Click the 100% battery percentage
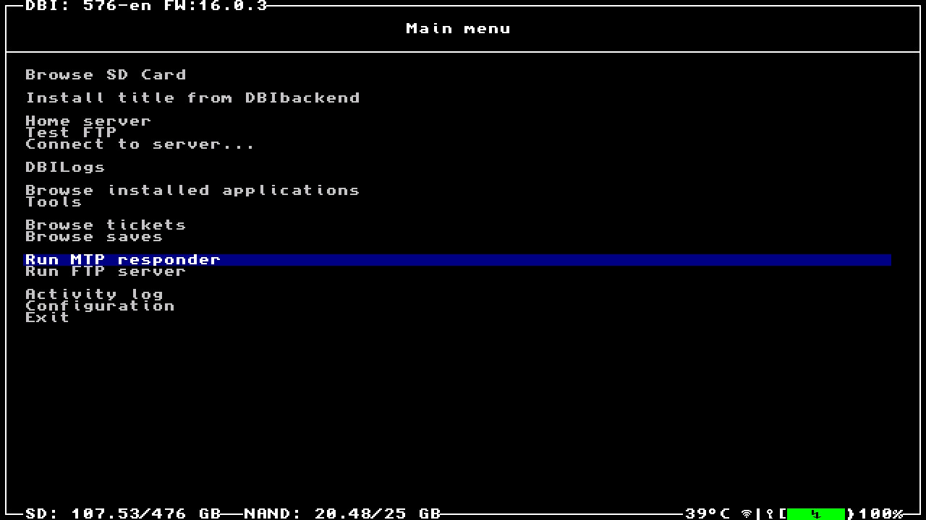The width and height of the screenshot is (926, 520). click(880, 513)
